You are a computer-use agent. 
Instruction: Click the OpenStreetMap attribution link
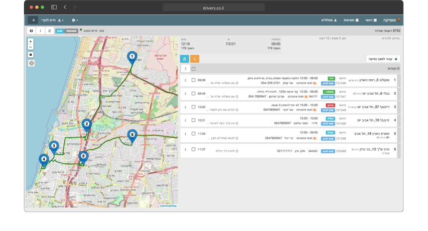pos(168,206)
